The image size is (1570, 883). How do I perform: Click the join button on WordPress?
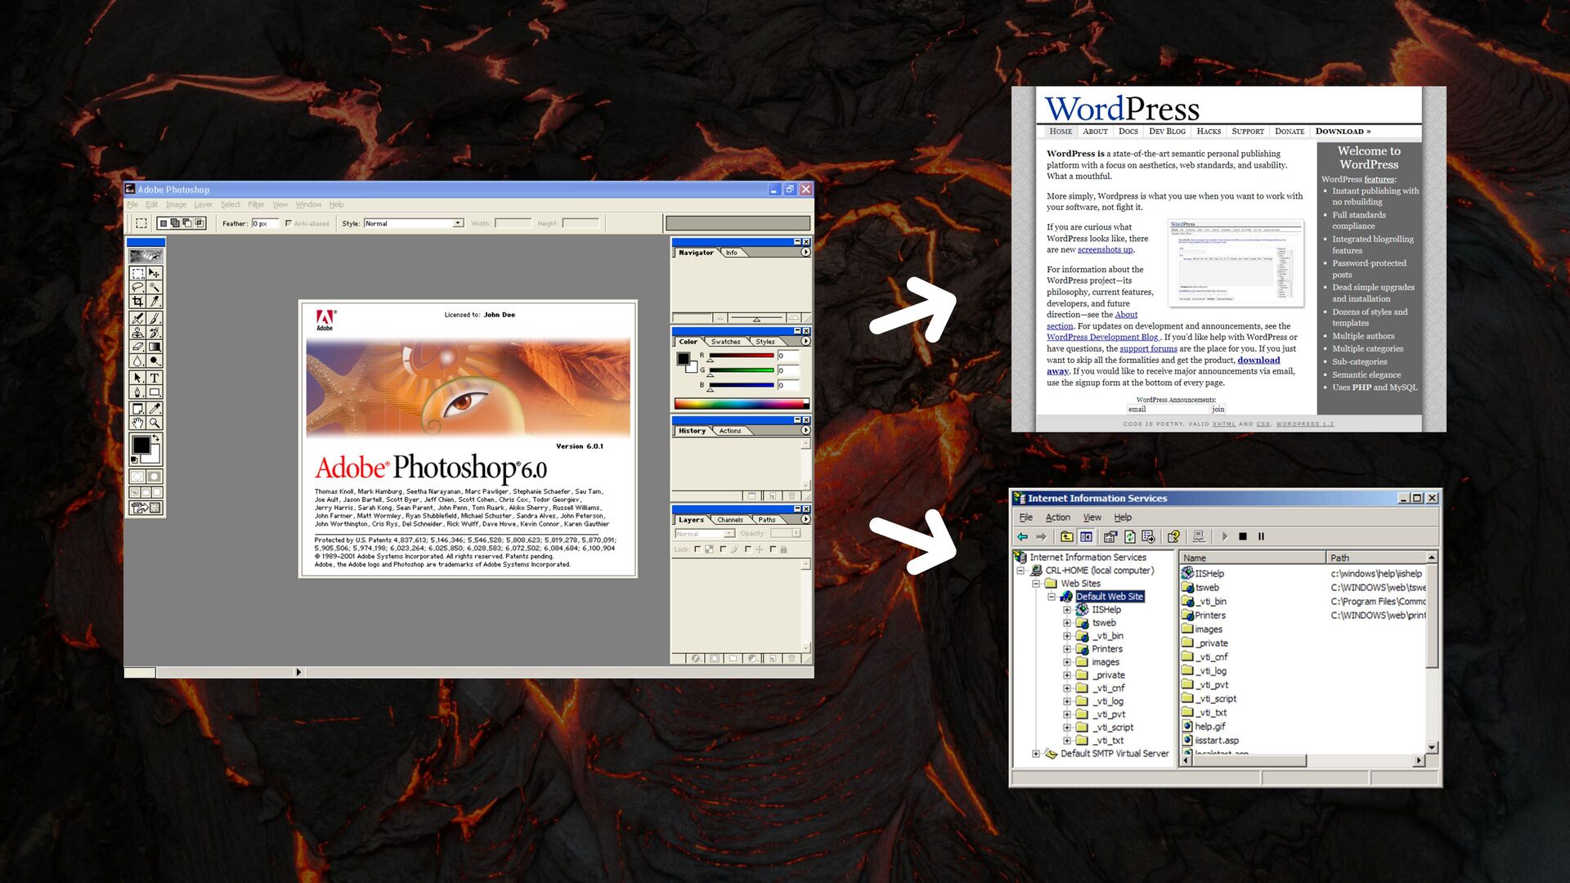coord(1218,409)
